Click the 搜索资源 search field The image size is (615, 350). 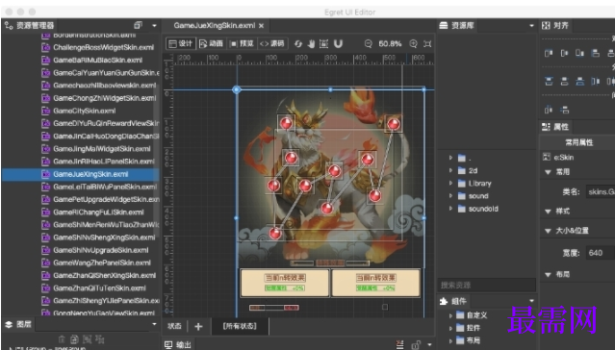click(487, 285)
